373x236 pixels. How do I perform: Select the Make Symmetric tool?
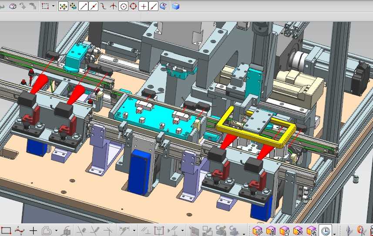coord(159,231)
